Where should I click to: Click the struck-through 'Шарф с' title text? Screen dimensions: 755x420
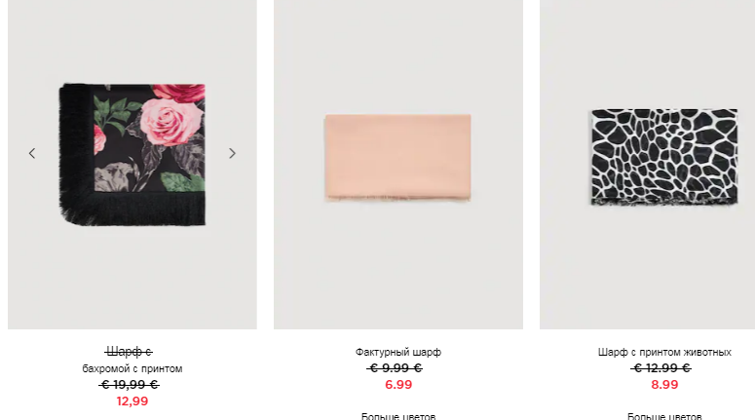129,352
